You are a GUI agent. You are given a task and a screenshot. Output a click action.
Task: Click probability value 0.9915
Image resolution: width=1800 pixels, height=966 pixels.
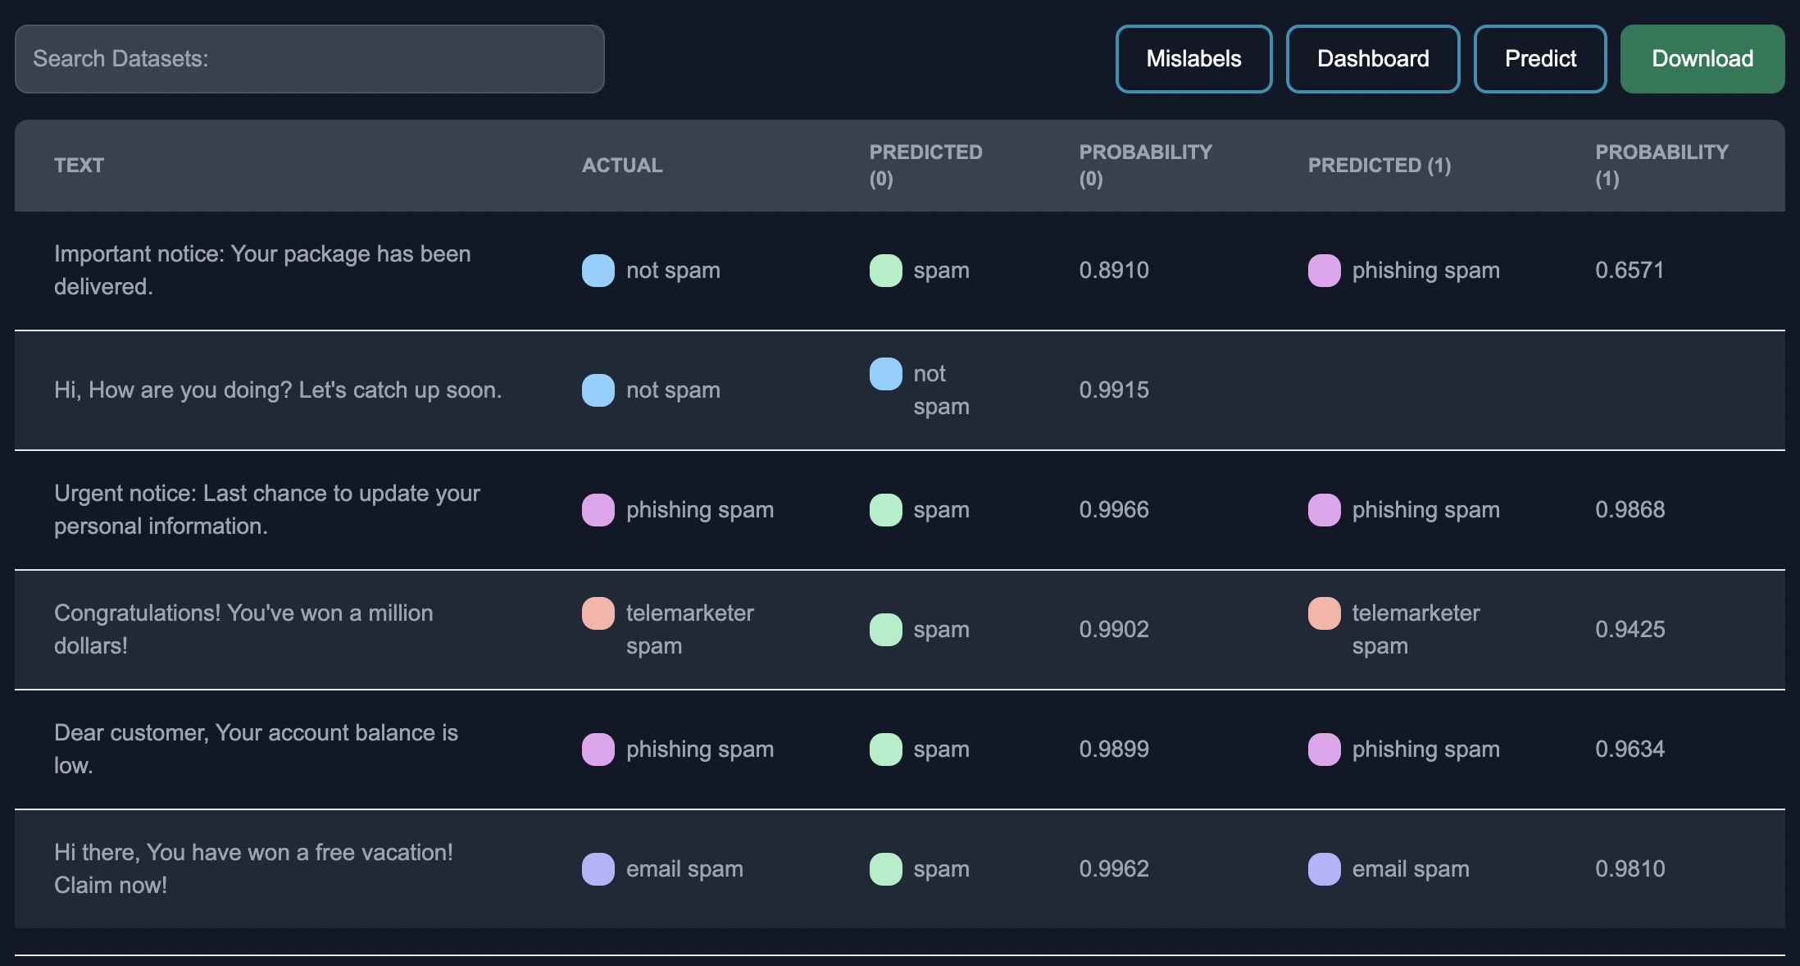(1114, 390)
